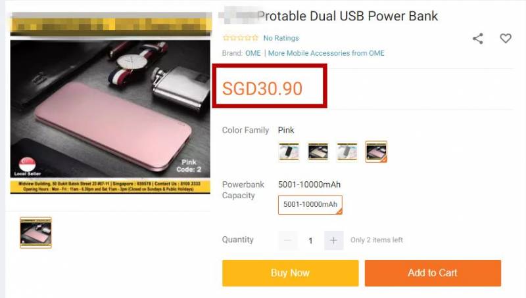Image resolution: width=526 pixels, height=298 pixels.
Task: Click the Buy Now button
Action: pos(290,273)
